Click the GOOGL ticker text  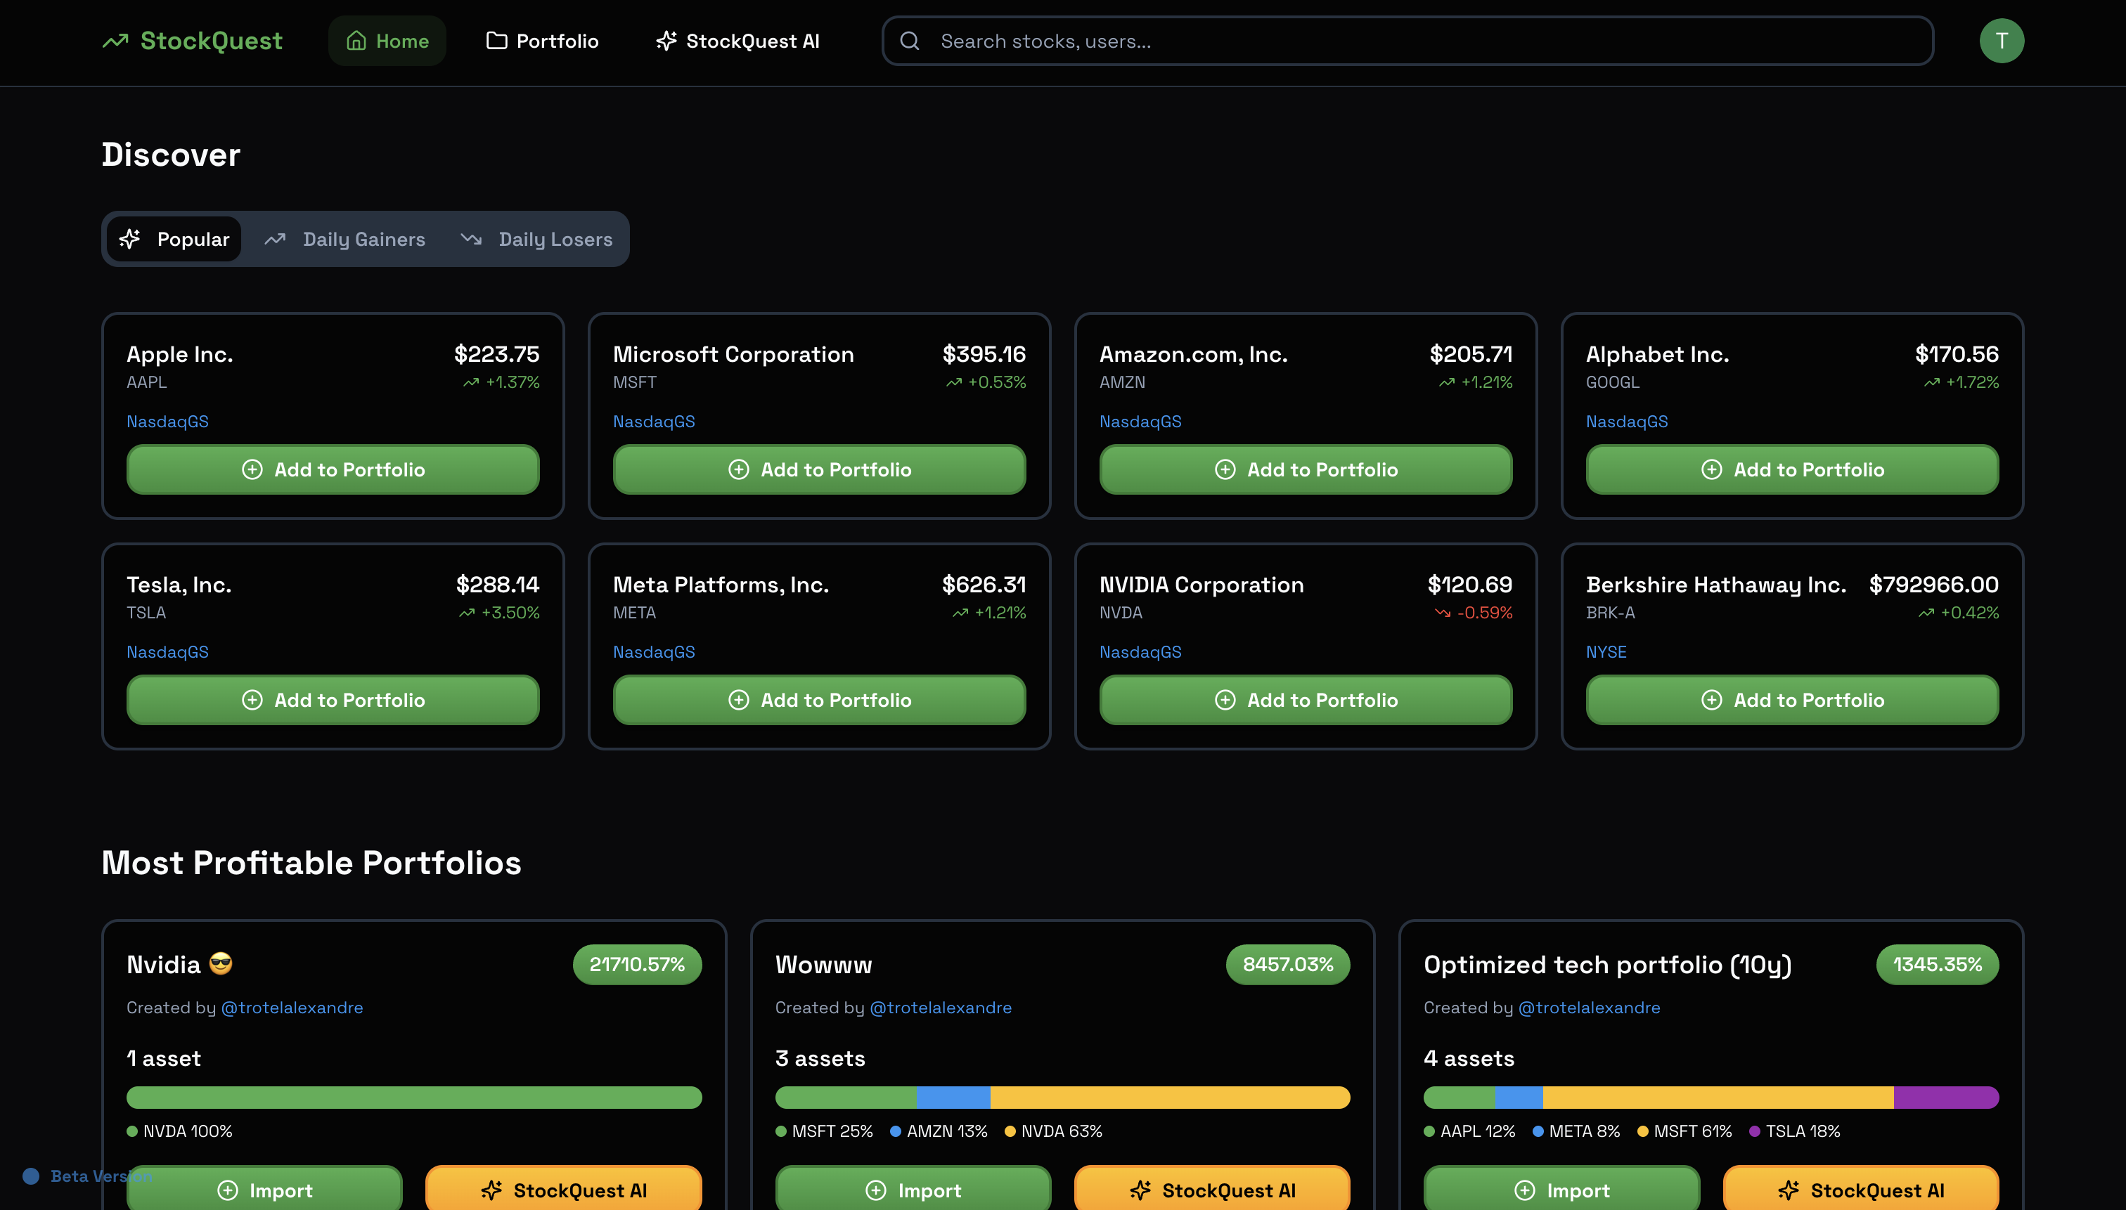pos(1612,382)
